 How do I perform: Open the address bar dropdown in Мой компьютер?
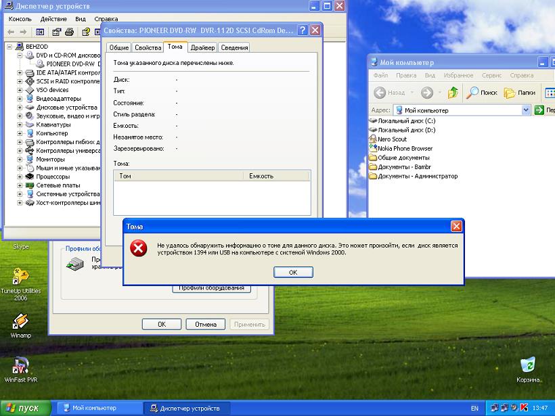coord(526,110)
